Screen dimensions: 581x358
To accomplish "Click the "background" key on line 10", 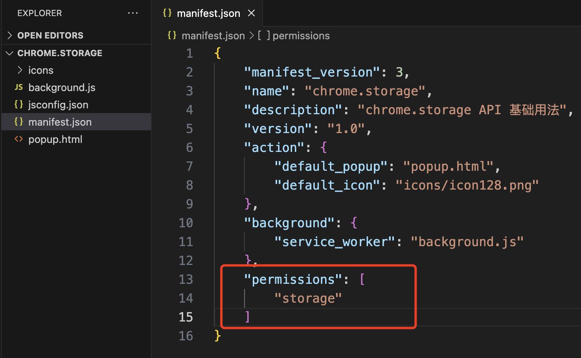I will click(289, 223).
